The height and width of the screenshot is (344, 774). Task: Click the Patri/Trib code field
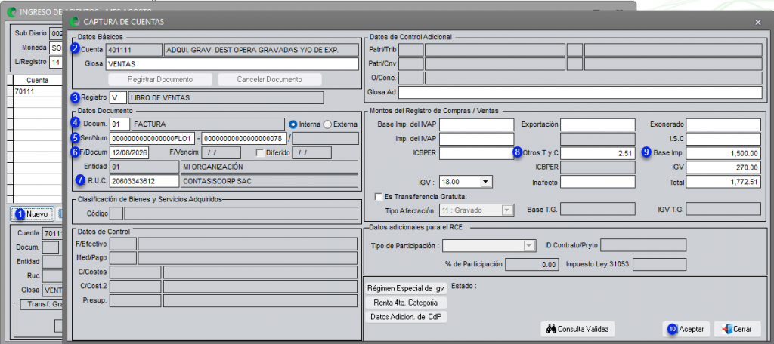(x=410, y=50)
